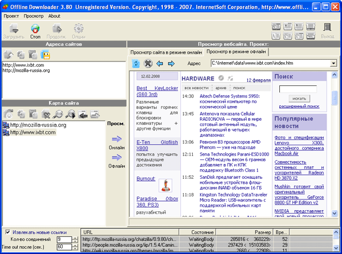
Task: Click the second icon in Карта сайта toolbar
Action: coord(21,114)
